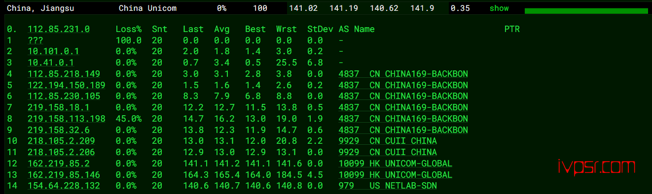
Task: Select the China, Jiangsu location row
Action: tap(326, 8)
